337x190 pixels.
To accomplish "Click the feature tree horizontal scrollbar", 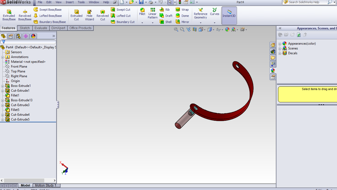I will point(28,180).
